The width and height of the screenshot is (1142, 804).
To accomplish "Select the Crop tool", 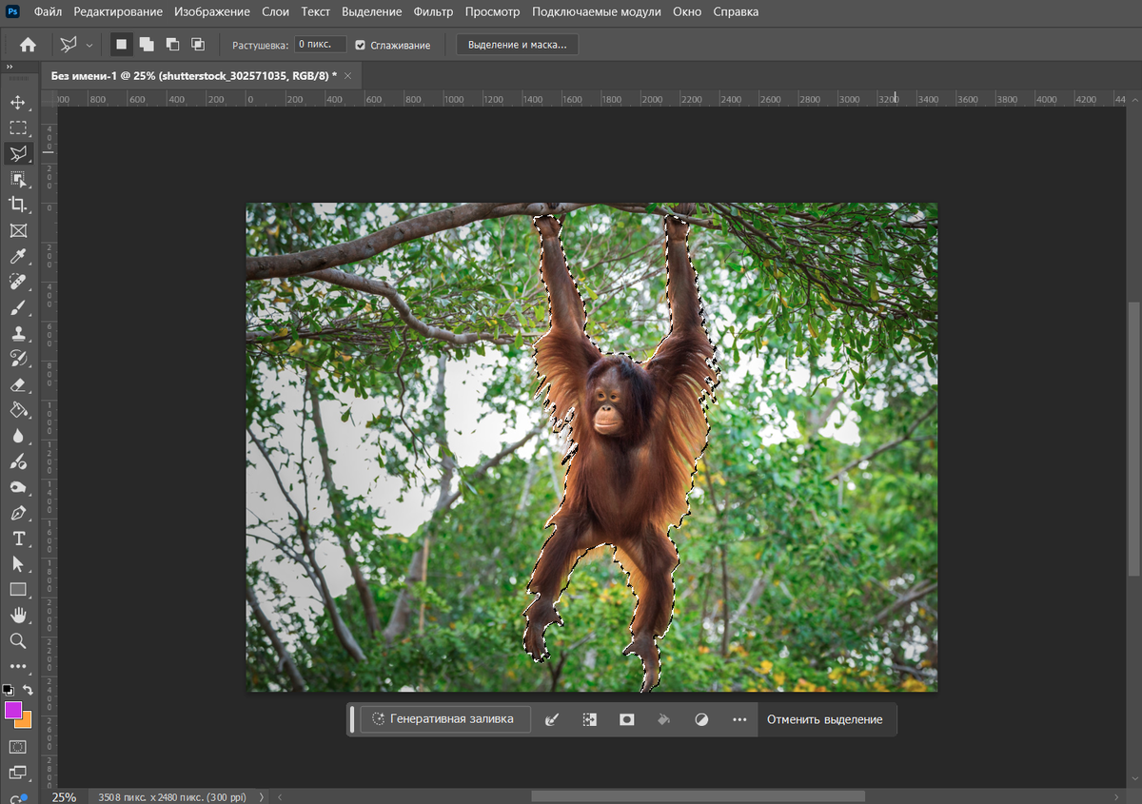I will [x=18, y=205].
